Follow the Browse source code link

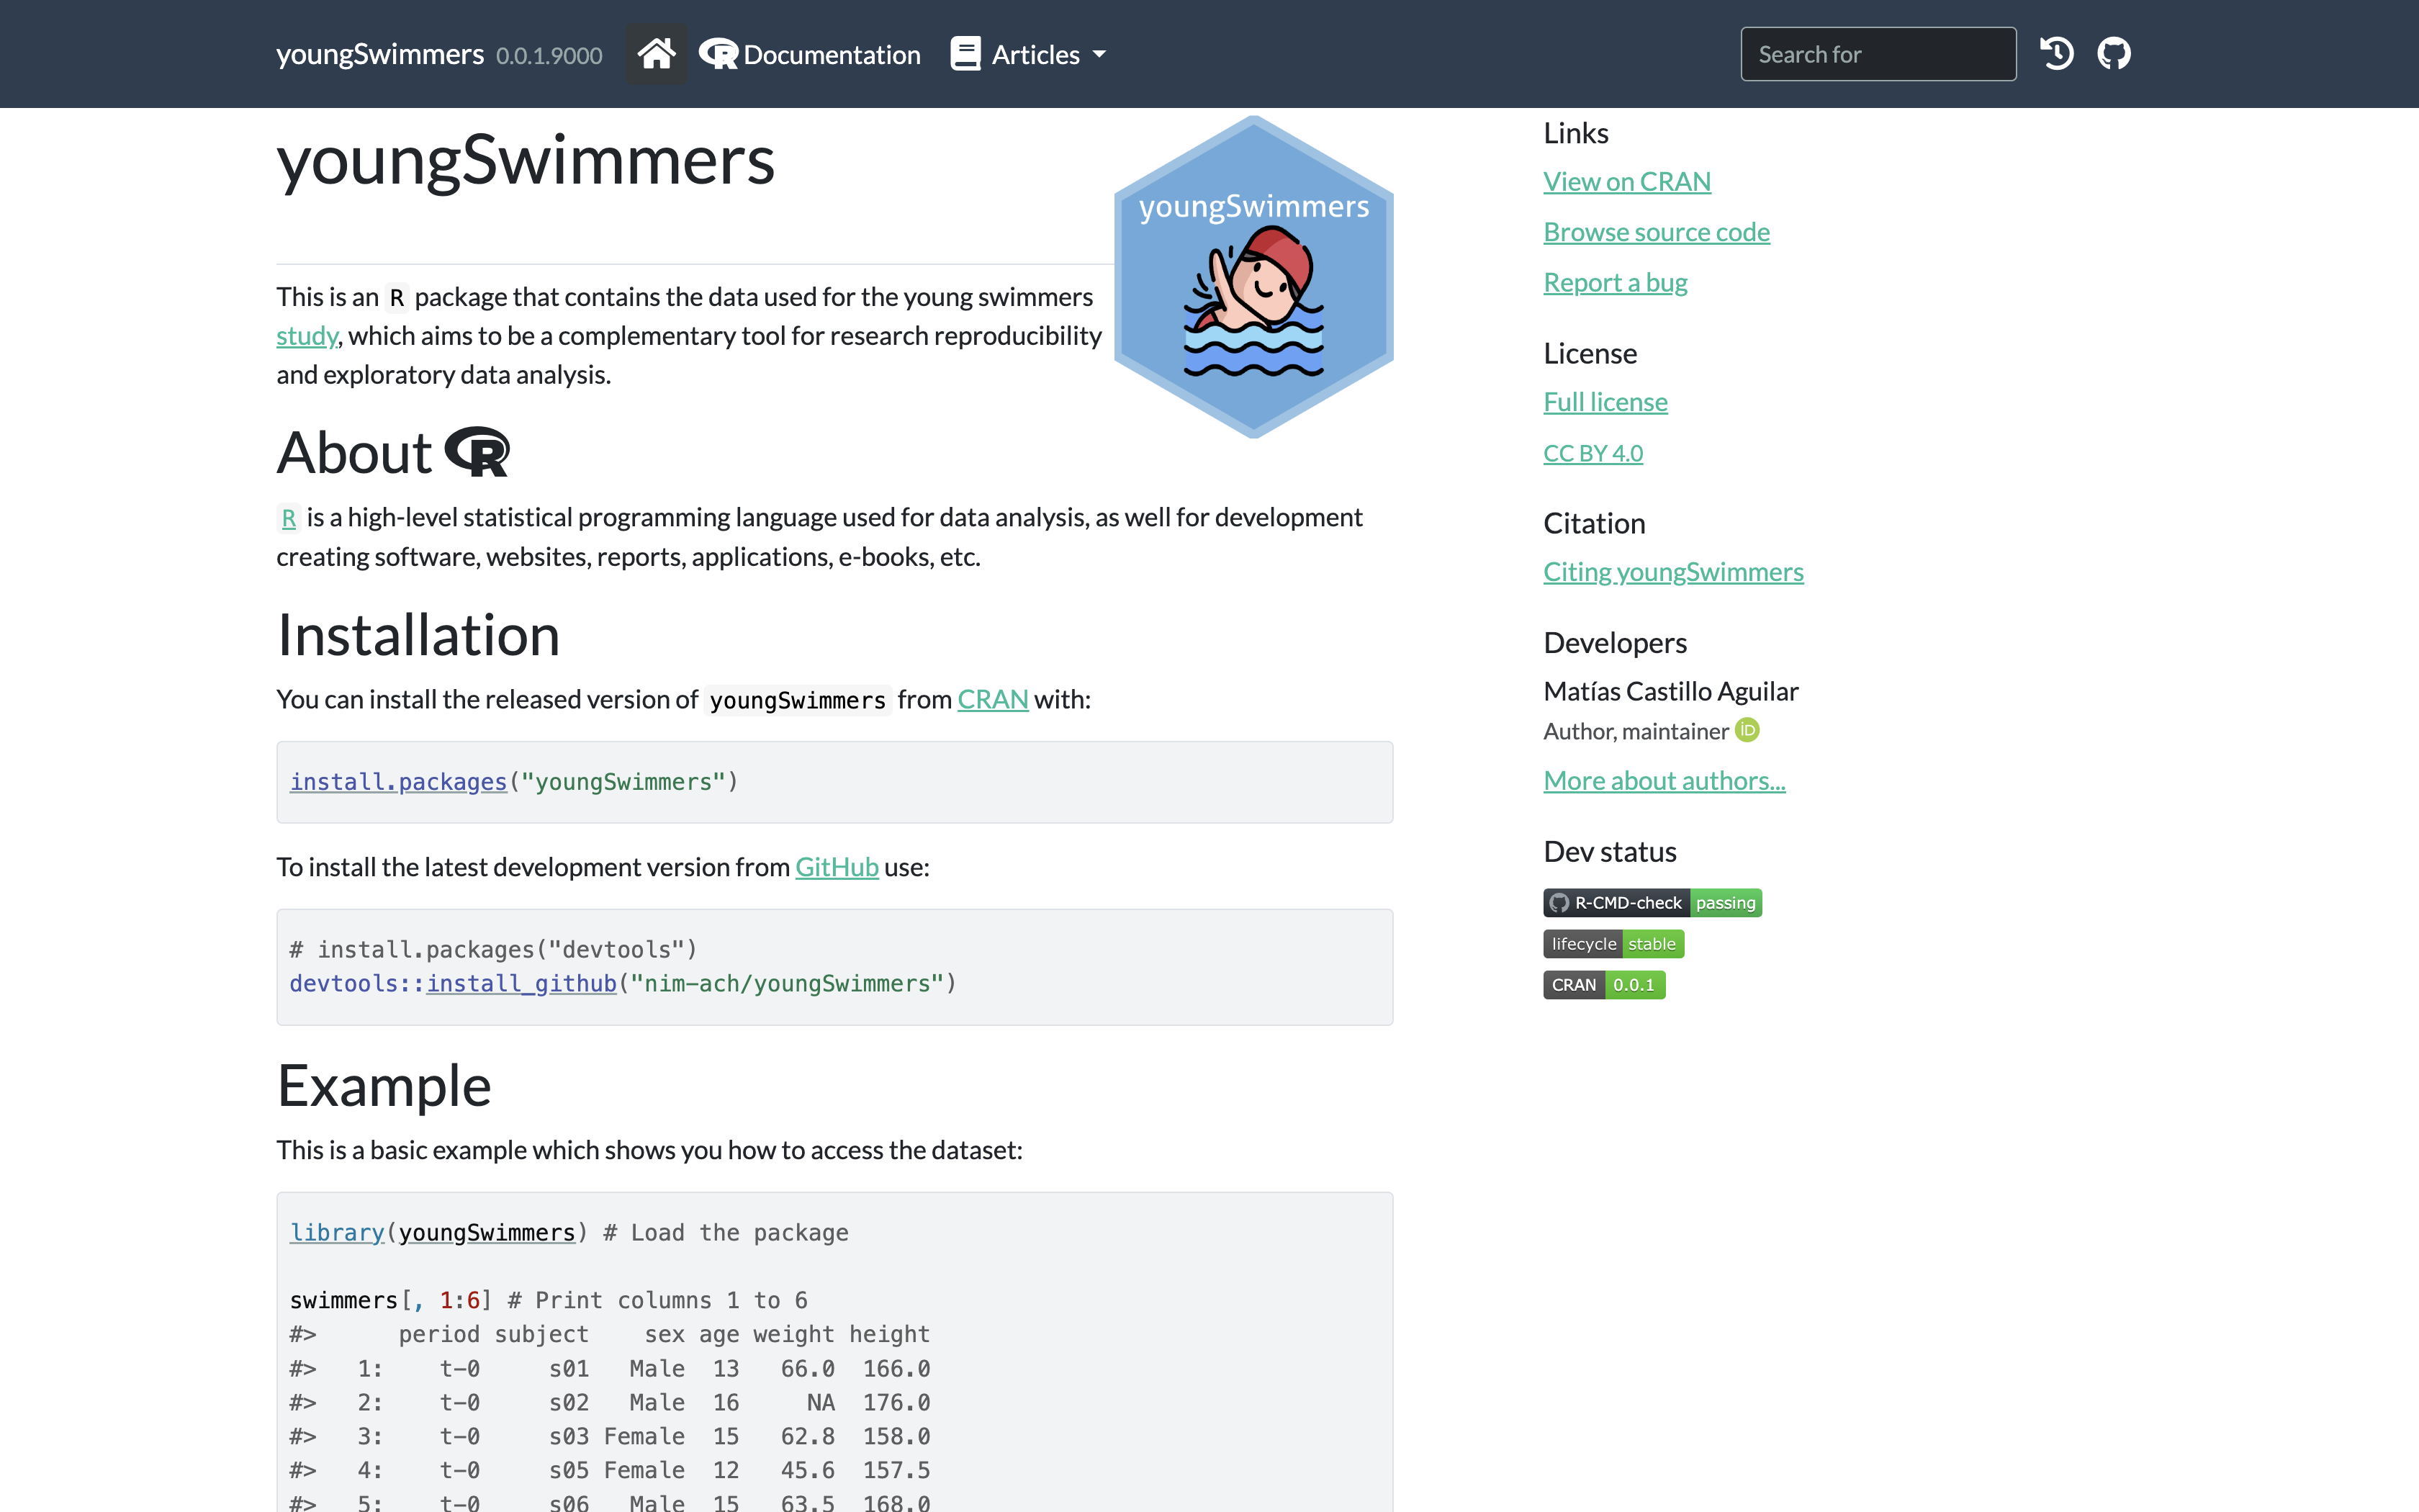(1655, 232)
